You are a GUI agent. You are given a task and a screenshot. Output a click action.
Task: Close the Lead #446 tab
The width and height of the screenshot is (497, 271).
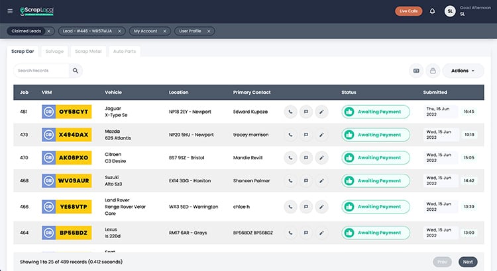(119, 31)
